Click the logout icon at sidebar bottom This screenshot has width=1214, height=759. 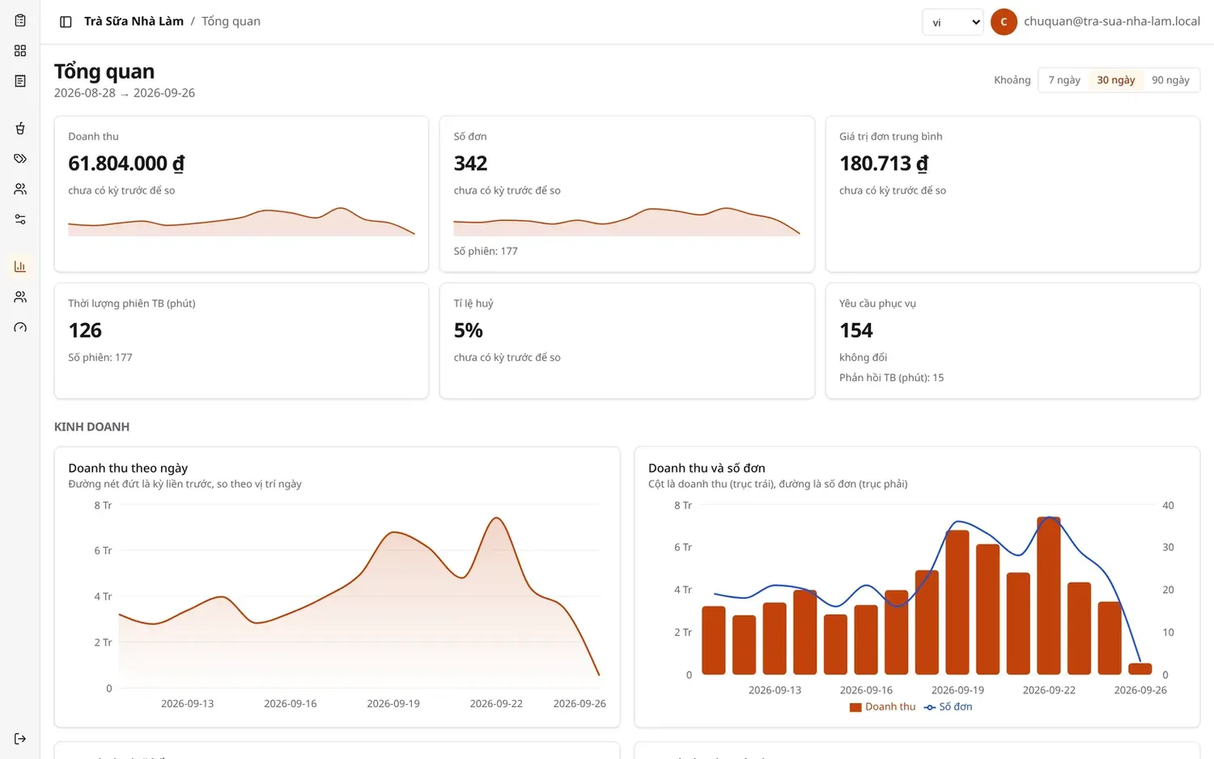pos(20,739)
